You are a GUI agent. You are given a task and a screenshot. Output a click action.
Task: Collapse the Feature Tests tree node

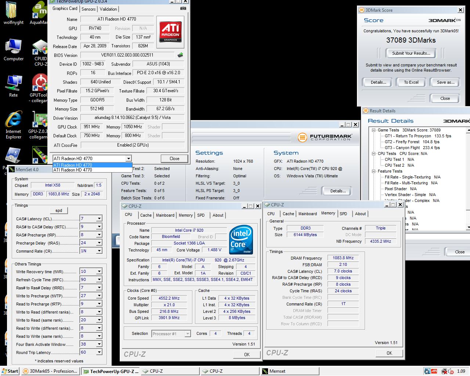(x=373, y=171)
